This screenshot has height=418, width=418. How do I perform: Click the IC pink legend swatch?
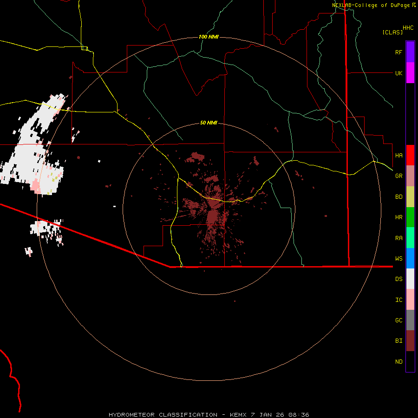410,300
